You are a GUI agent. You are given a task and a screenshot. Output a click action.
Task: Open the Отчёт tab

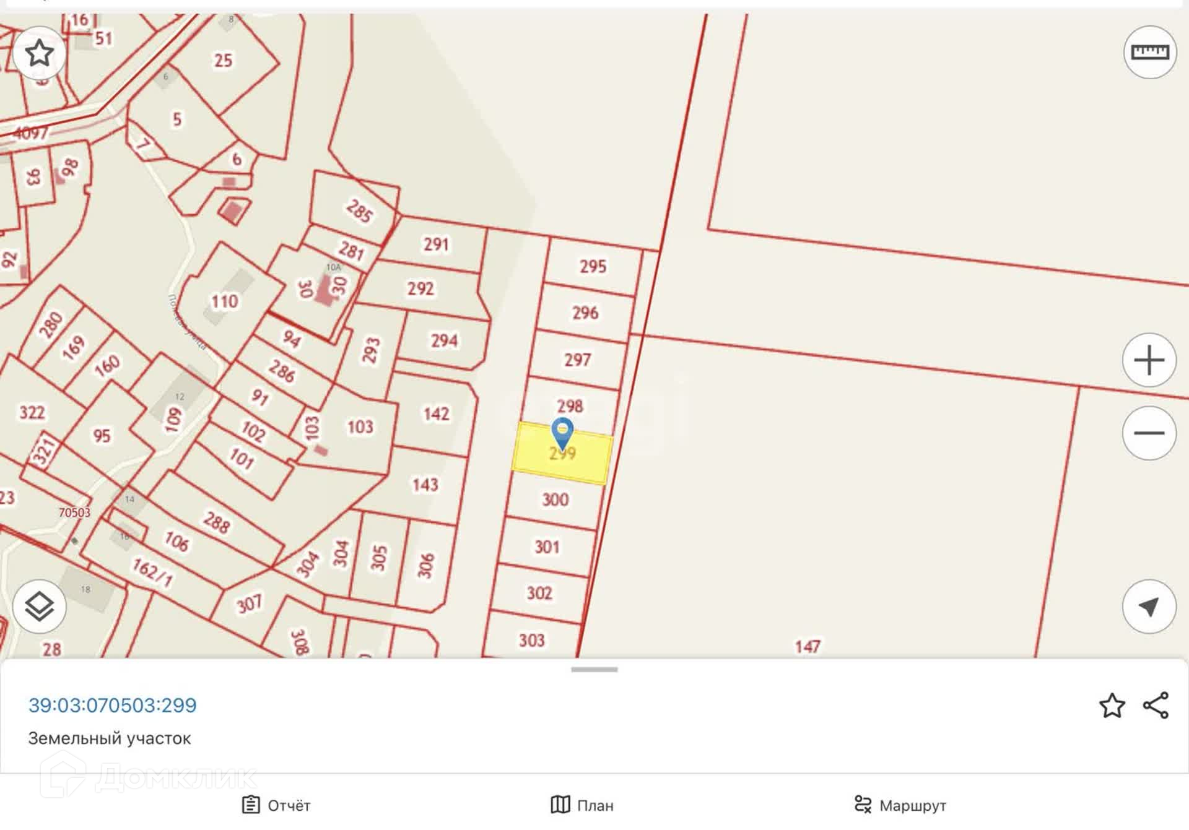pyautogui.click(x=276, y=805)
